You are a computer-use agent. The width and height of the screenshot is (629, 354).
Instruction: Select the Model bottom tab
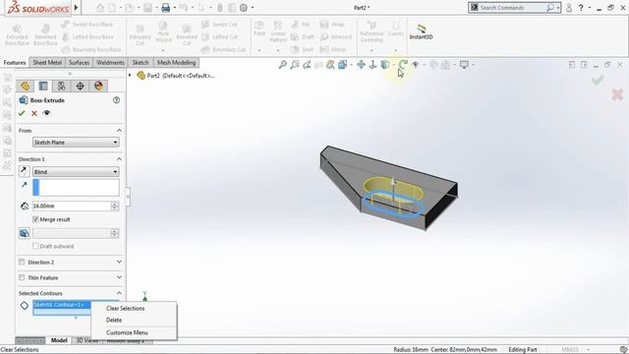(x=59, y=340)
